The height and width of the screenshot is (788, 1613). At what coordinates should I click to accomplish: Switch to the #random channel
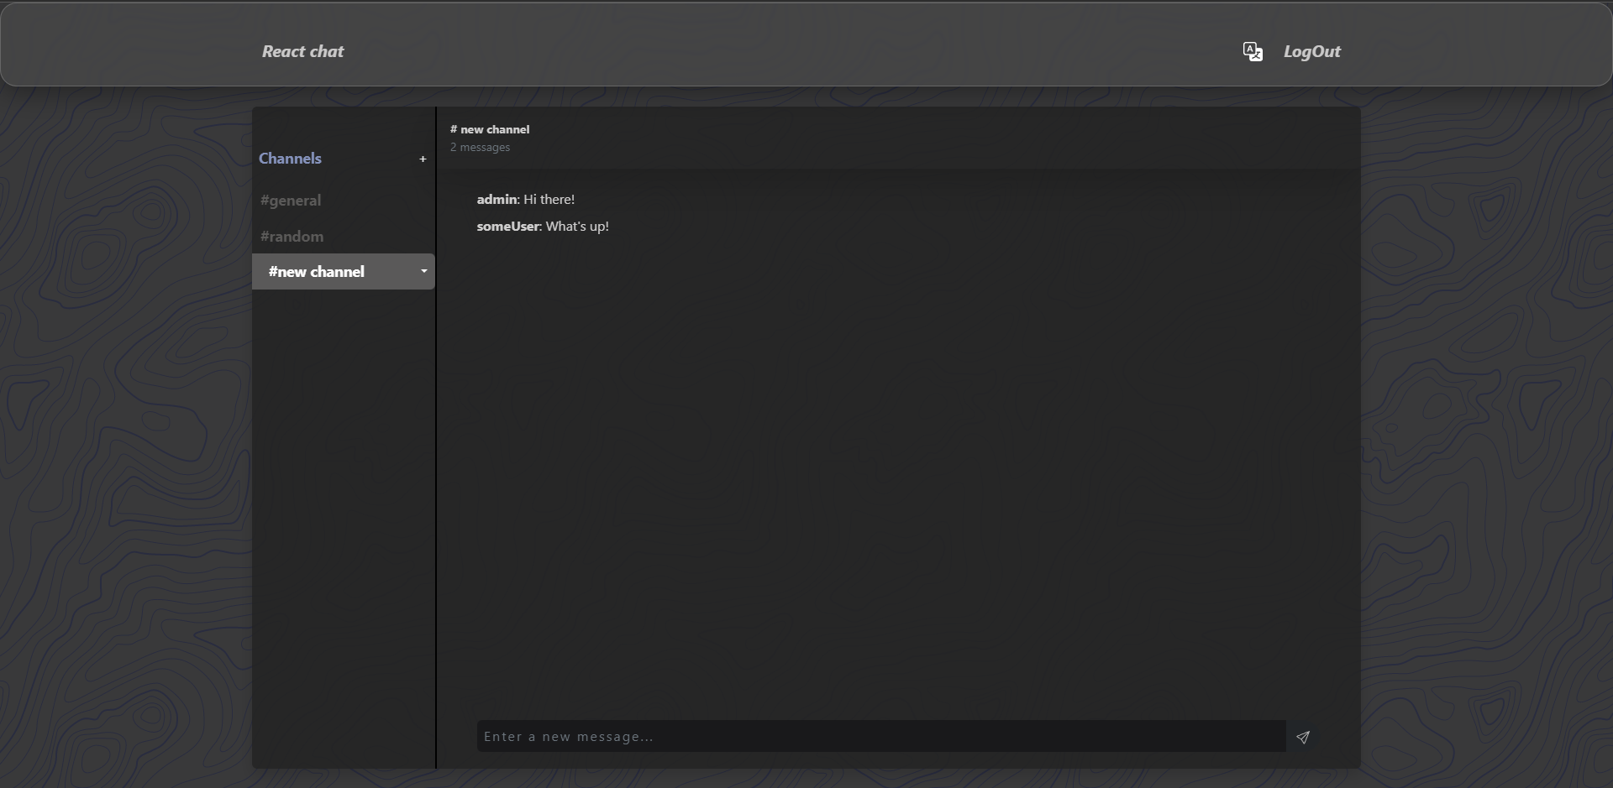292,237
